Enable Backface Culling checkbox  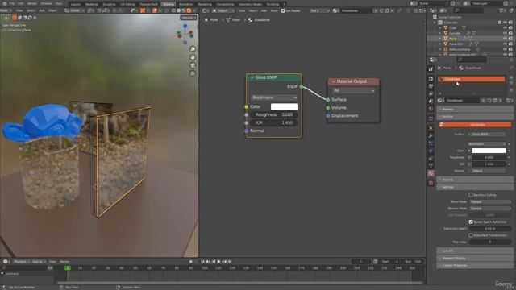[x=471, y=195]
